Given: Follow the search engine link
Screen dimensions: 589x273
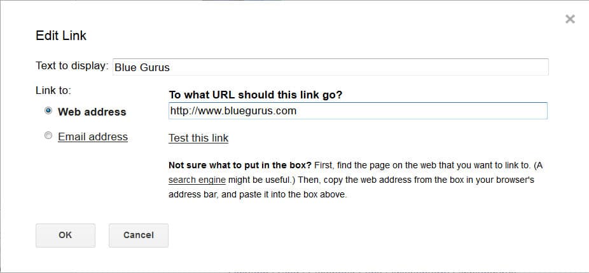Looking at the screenshot, I should (197, 180).
